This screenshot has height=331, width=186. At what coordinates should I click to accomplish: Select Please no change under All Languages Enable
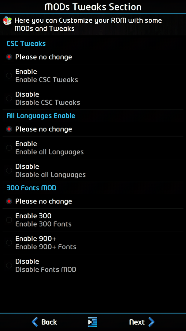tap(93, 129)
